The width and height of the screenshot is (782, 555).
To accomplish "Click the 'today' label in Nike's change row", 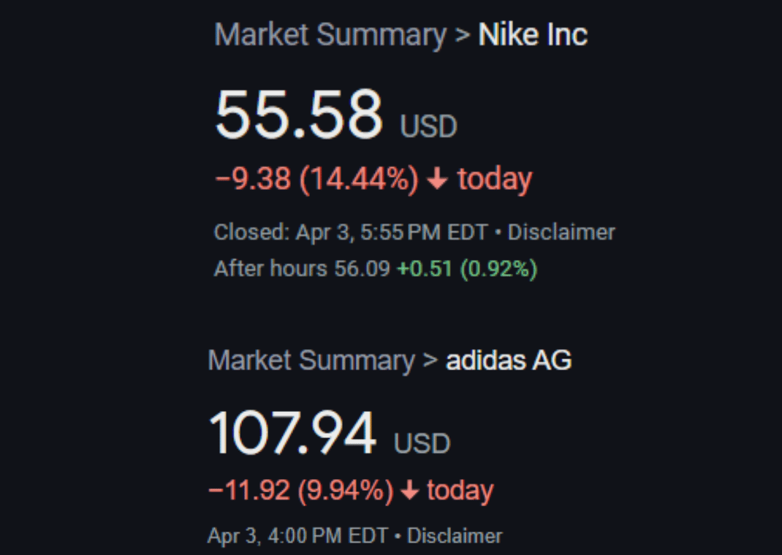I will pyautogui.click(x=495, y=179).
